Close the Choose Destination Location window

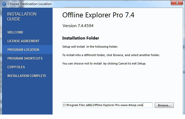177,3
